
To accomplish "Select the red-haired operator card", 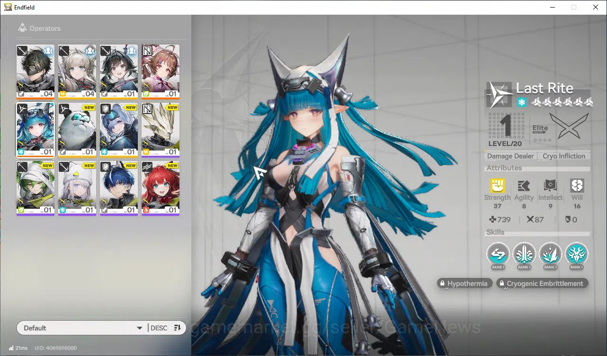I will tap(161, 188).
